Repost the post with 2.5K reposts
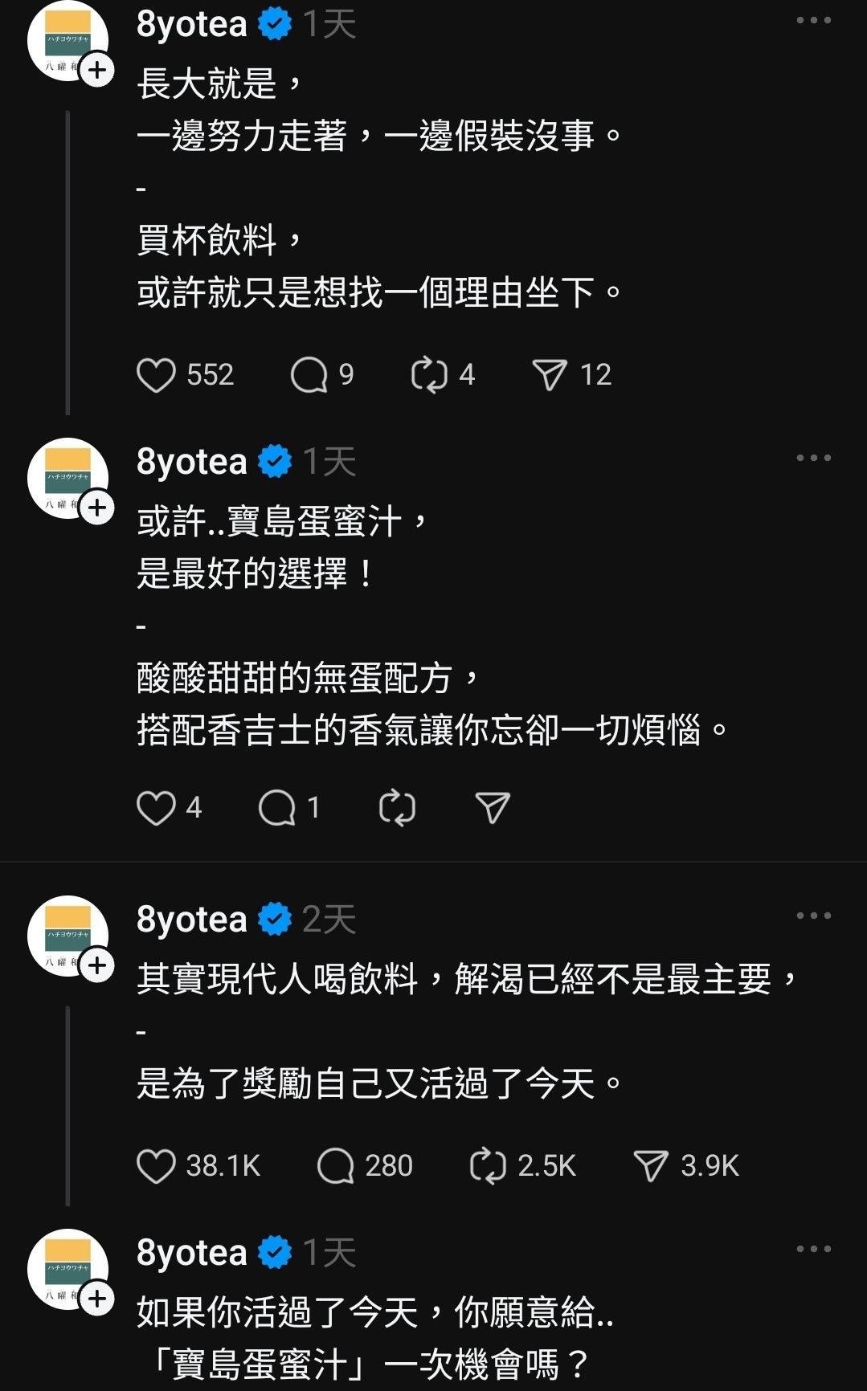This screenshot has width=867, height=1391. pyautogui.click(x=488, y=1166)
